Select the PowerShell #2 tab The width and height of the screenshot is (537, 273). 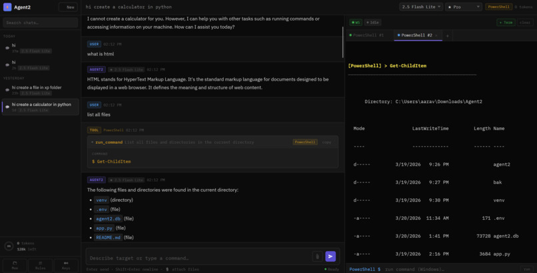pos(416,35)
